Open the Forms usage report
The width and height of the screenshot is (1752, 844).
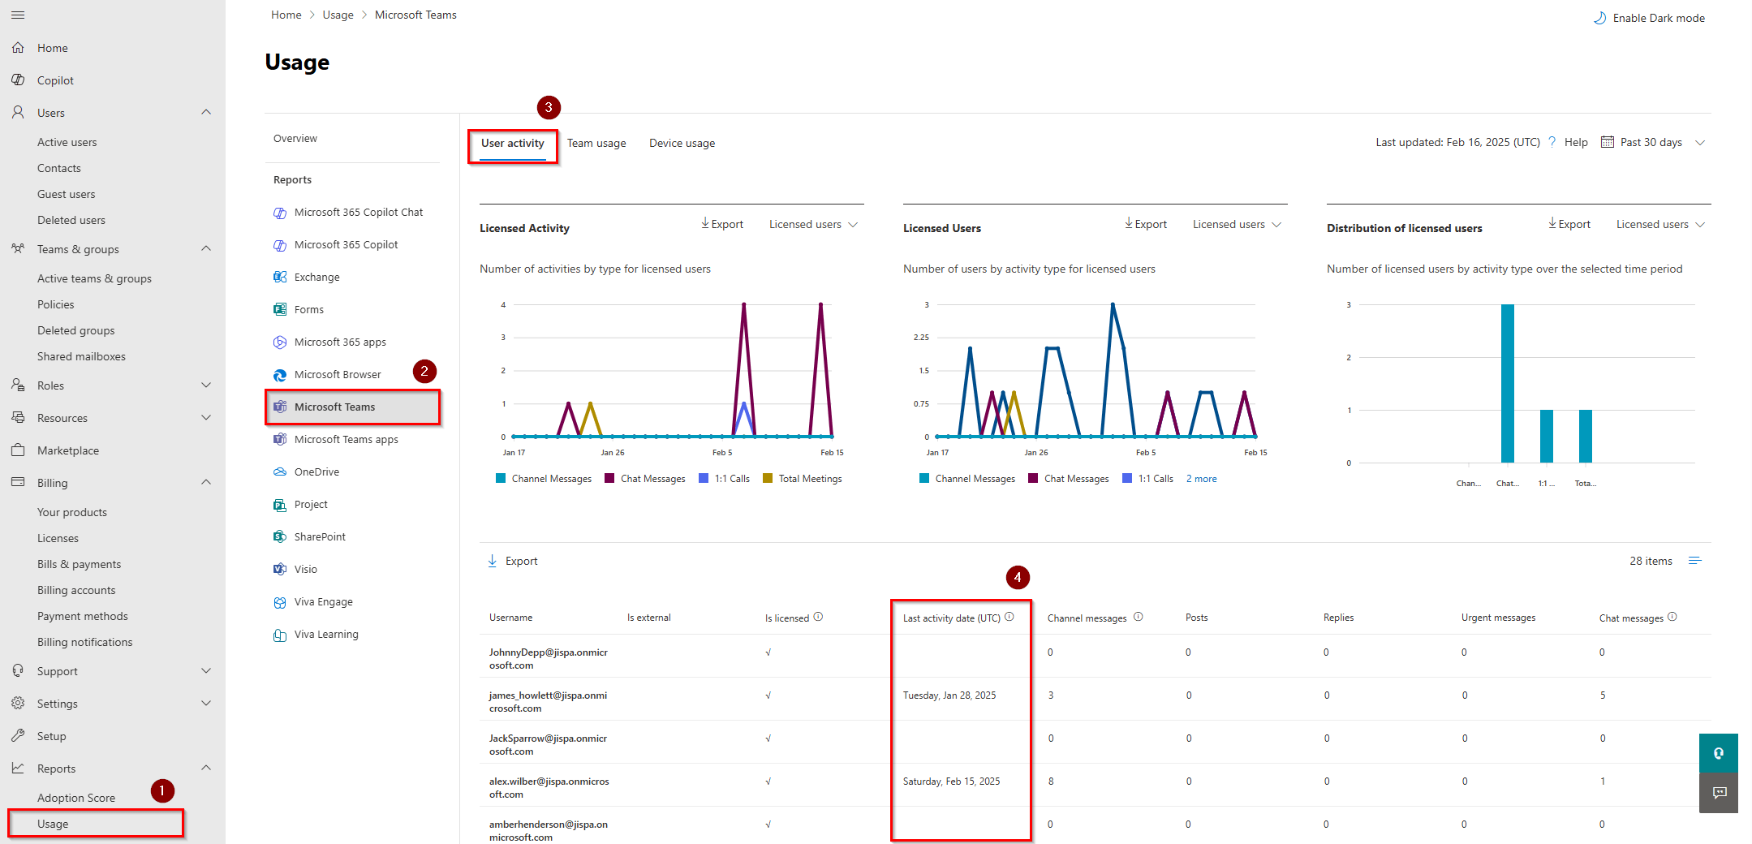tap(310, 309)
